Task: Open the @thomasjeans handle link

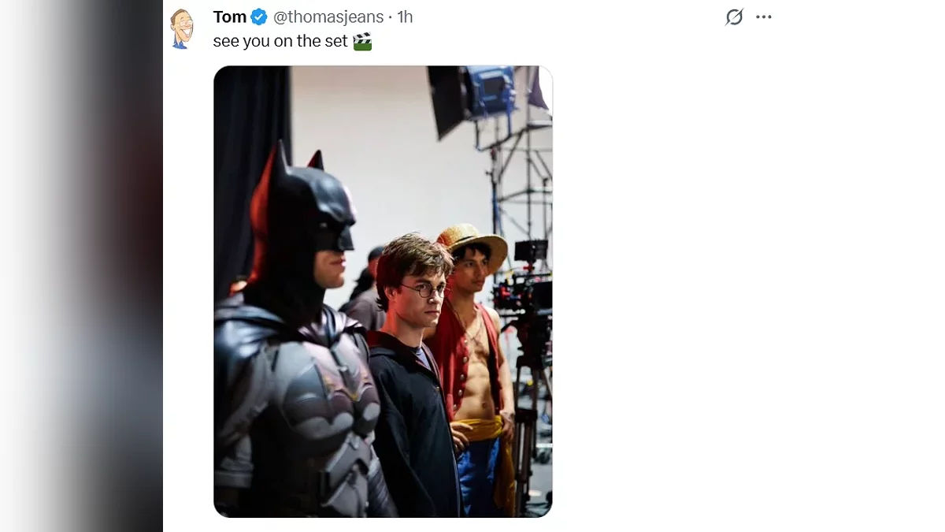Action: tap(328, 17)
